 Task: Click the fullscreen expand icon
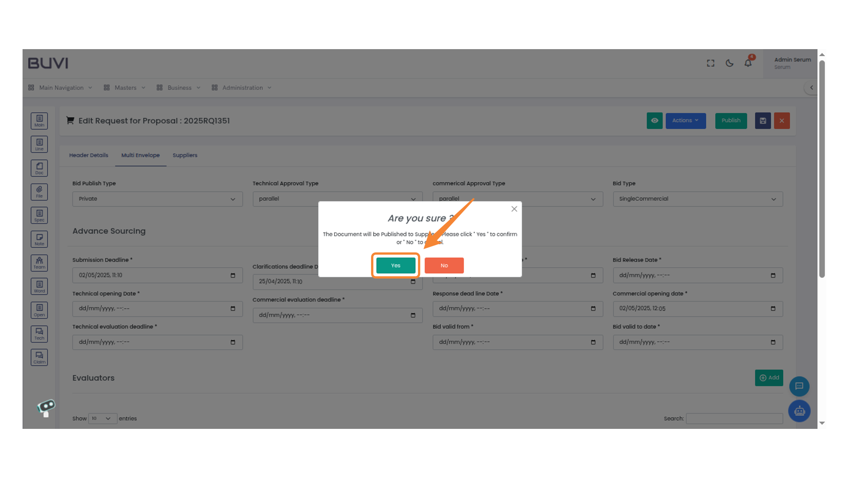[711, 63]
